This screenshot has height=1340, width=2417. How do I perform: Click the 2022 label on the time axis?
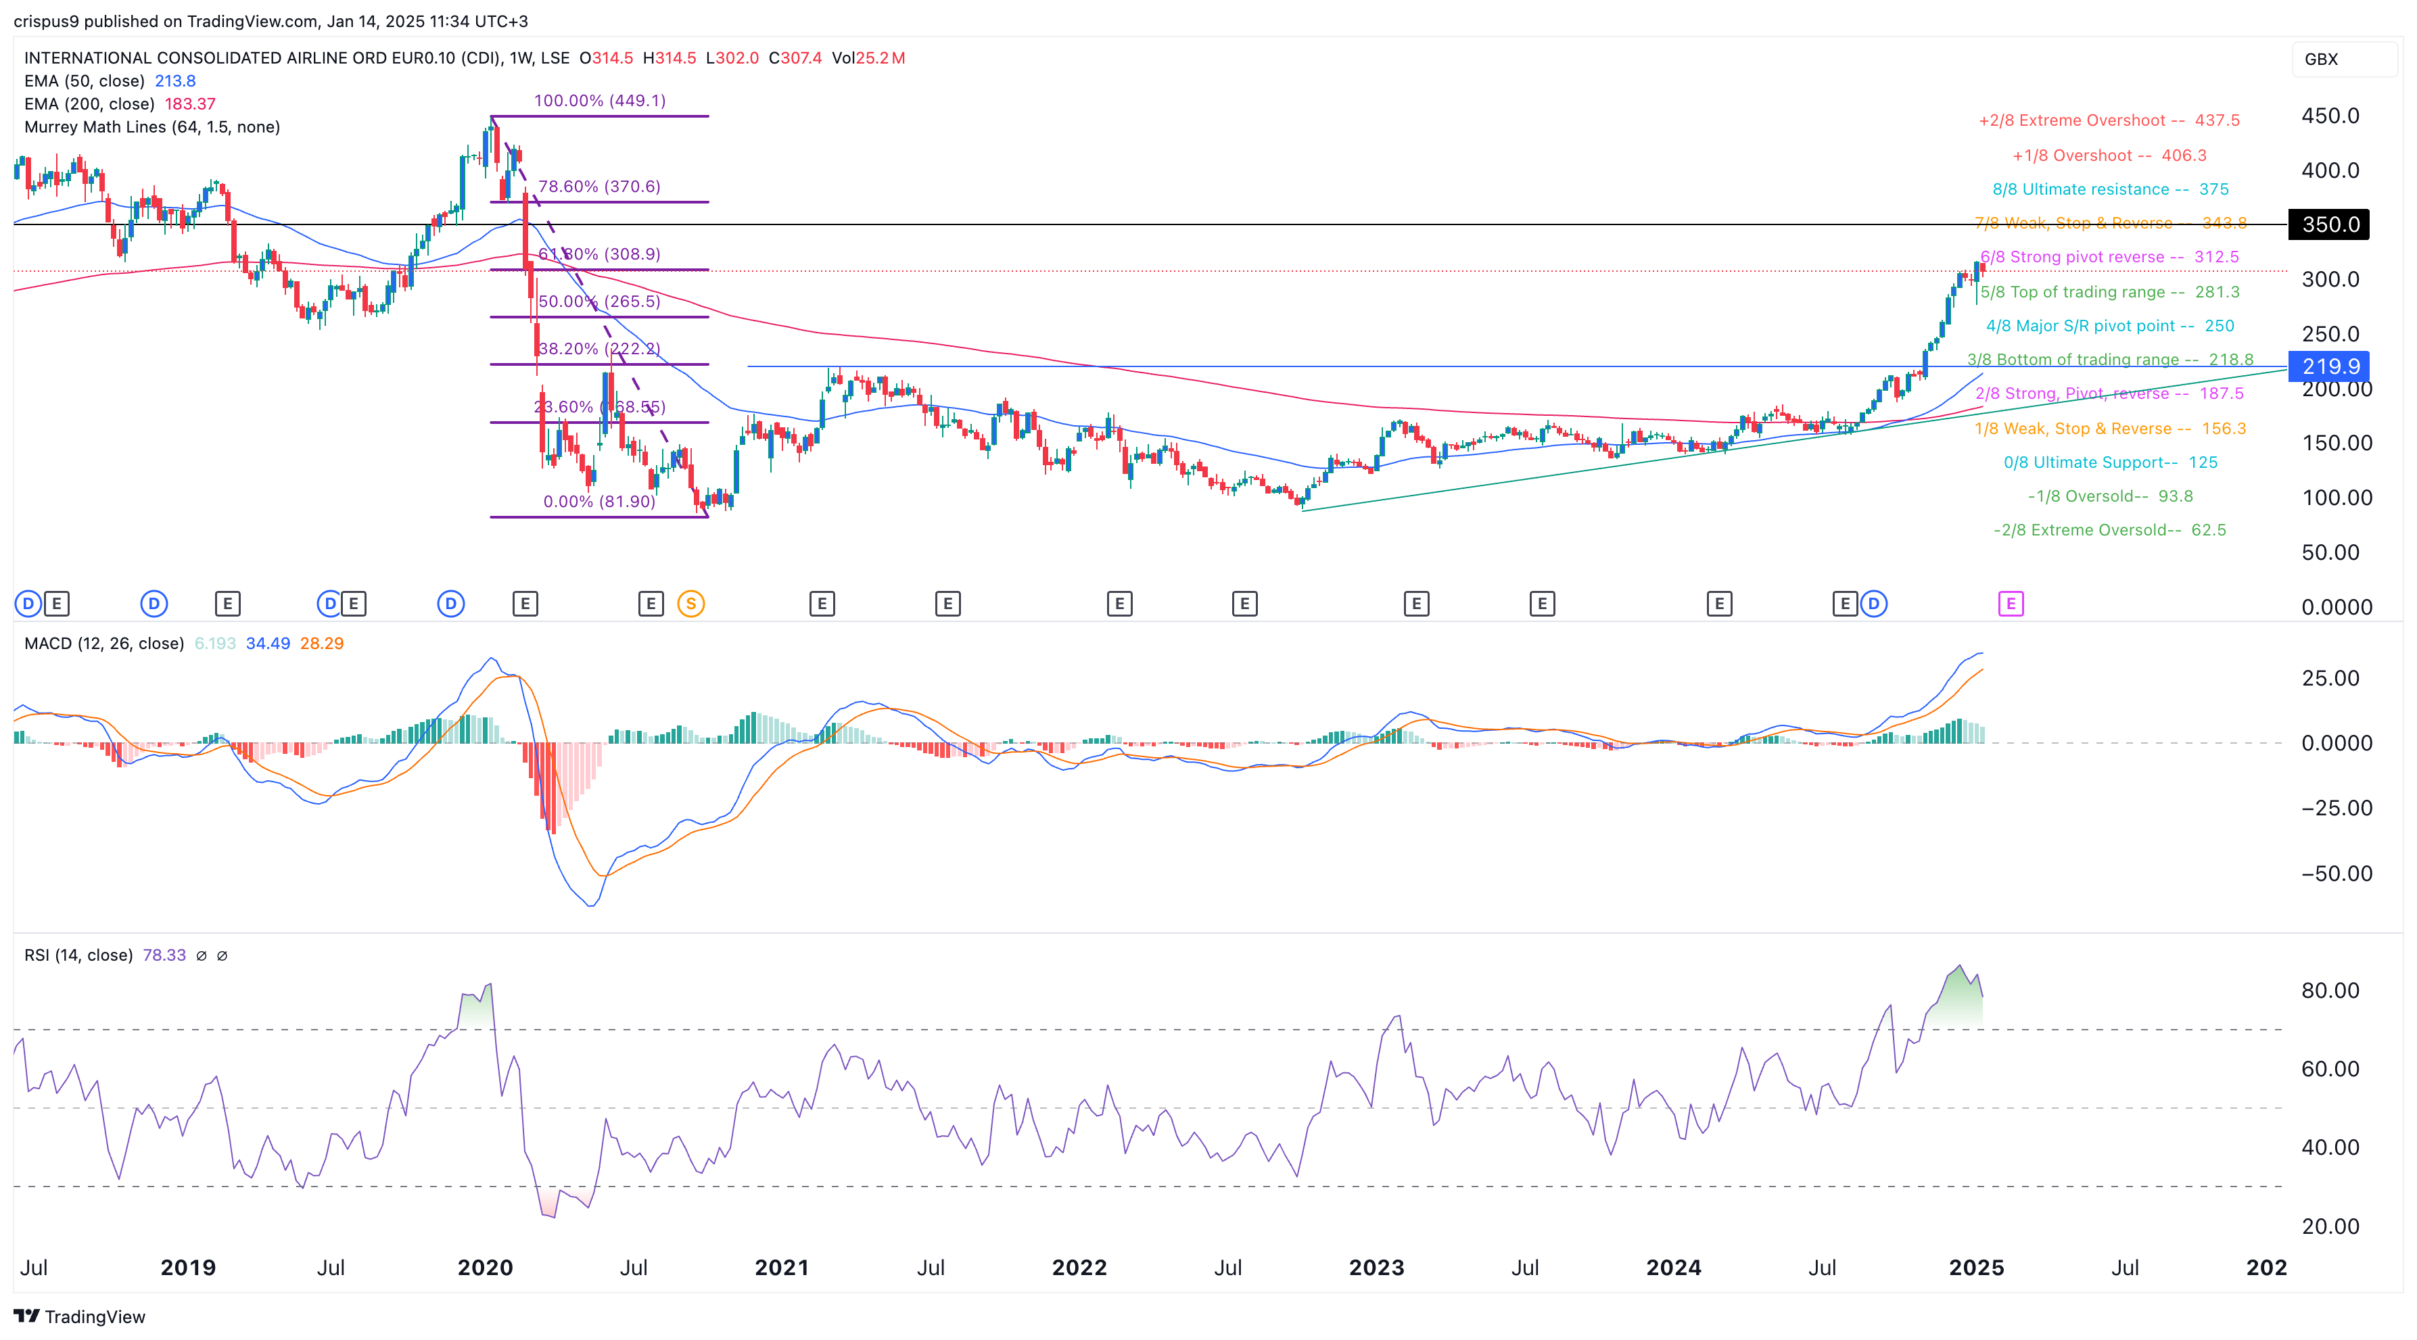[x=1079, y=1268]
